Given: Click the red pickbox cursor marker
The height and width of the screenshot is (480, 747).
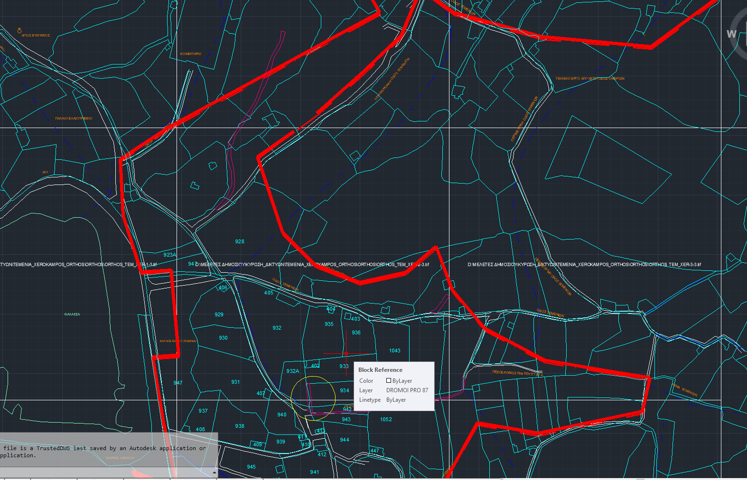Looking at the screenshot, I should pyautogui.click(x=346, y=354).
